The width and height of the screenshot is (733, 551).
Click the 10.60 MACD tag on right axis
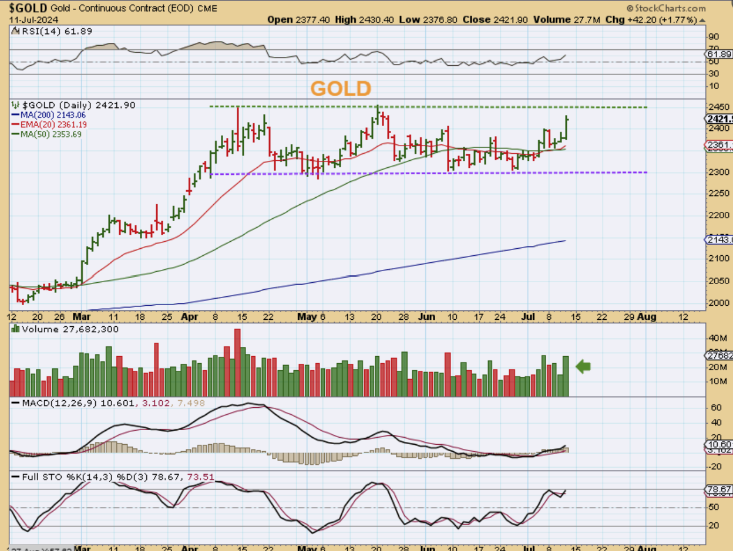click(718, 444)
